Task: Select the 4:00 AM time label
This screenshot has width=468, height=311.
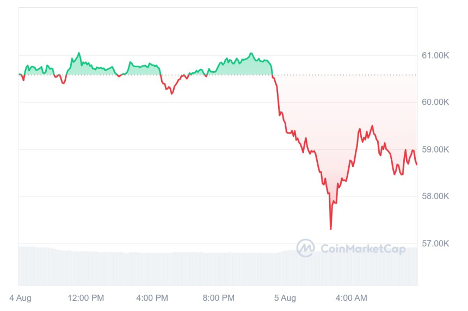Action: [x=351, y=297]
